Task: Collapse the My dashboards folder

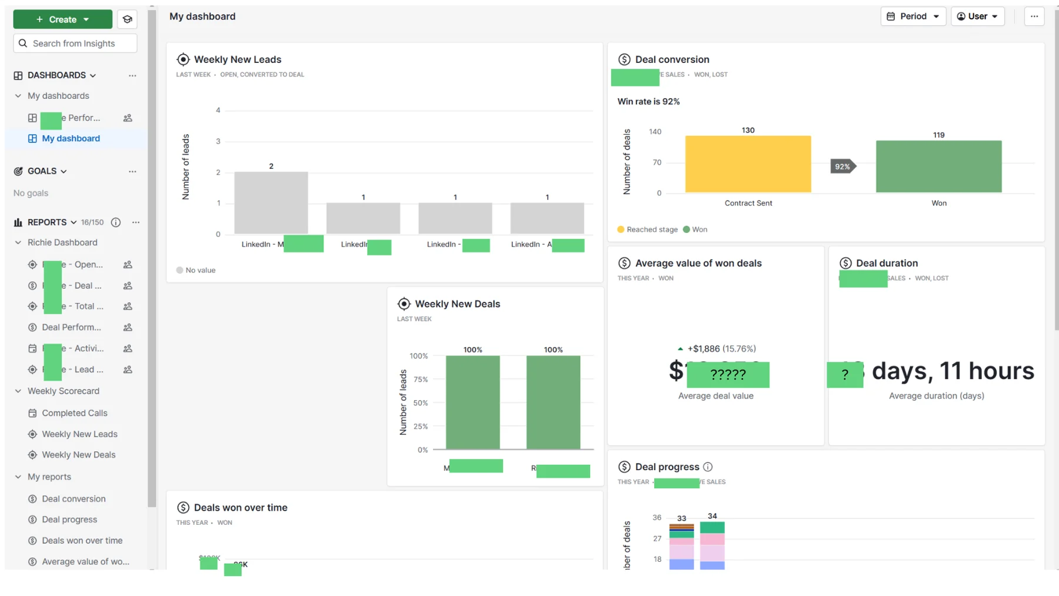Action: (x=18, y=96)
